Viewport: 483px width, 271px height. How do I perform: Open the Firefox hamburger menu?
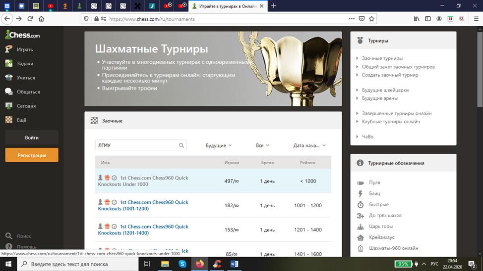click(476, 19)
